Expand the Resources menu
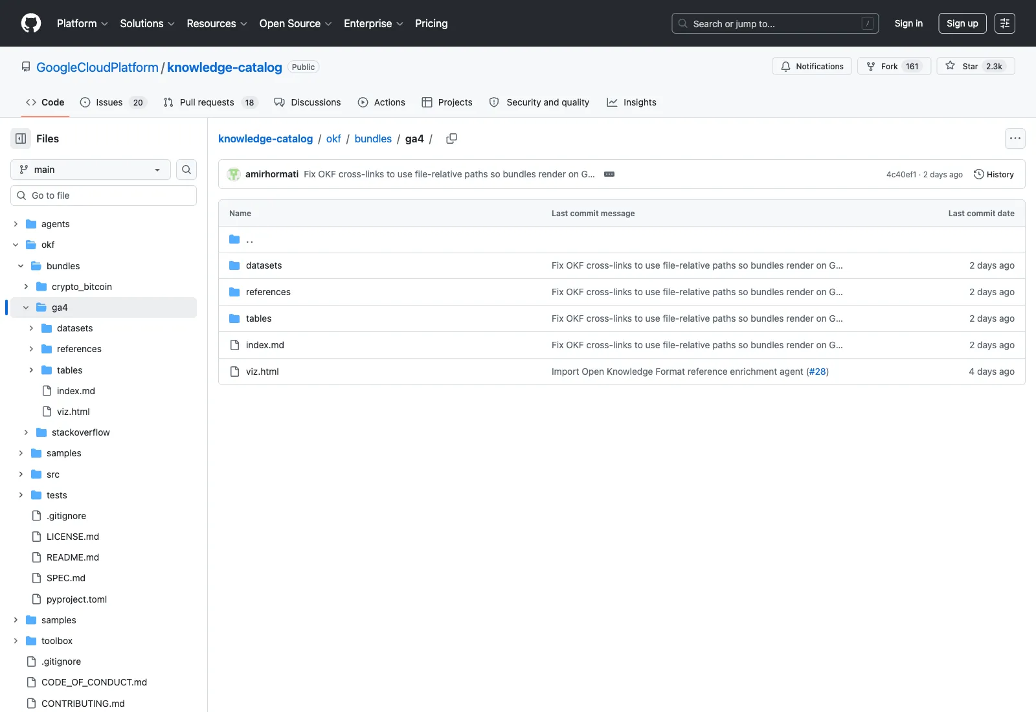Image resolution: width=1036 pixels, height=712 pixels. (x=217, y=23)
